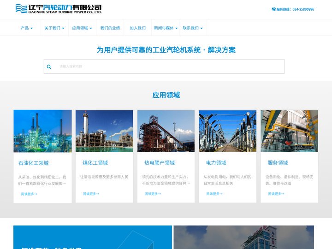Click into the search input field

click(164, 66)
